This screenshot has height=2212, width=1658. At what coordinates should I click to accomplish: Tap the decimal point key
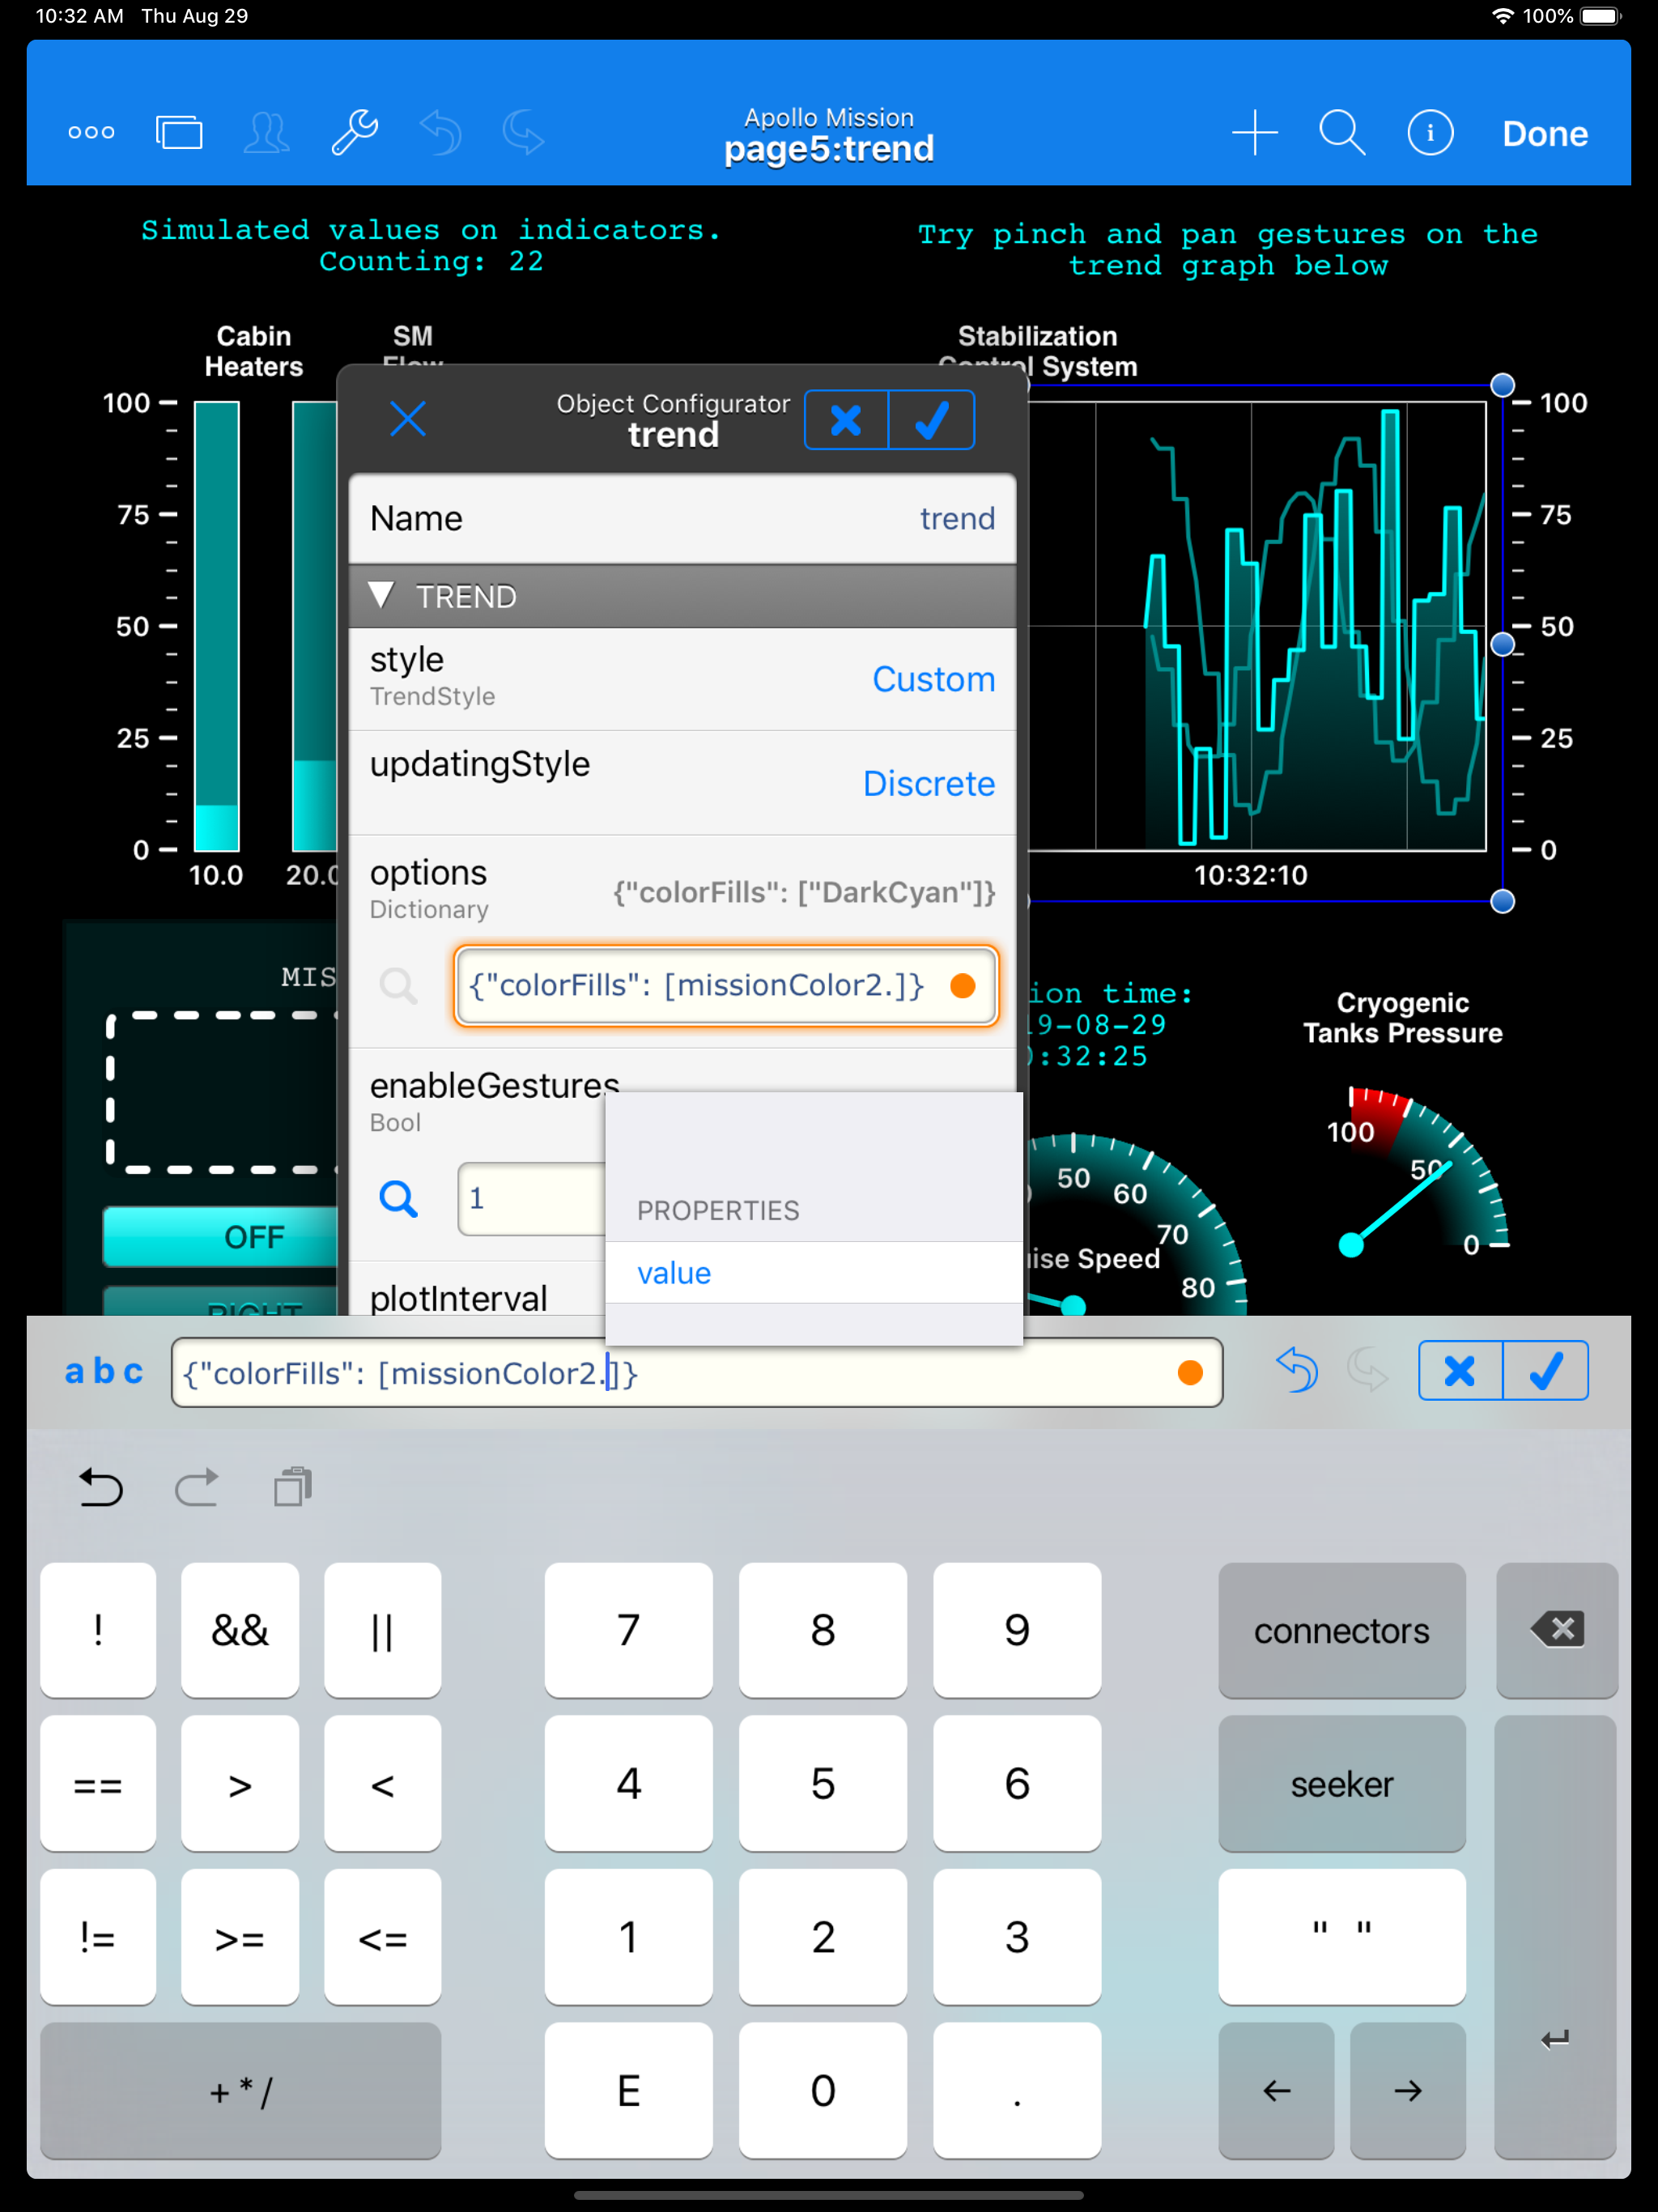coord(1017,2091)
